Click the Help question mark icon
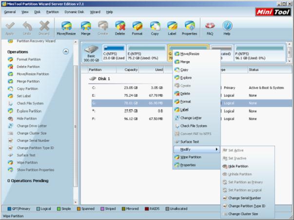 coord(227,28)
